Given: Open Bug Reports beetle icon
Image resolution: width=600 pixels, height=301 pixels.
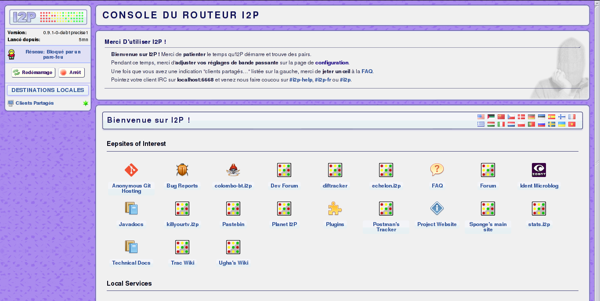Looking at the screenshot, I should (x=182, y=170).
